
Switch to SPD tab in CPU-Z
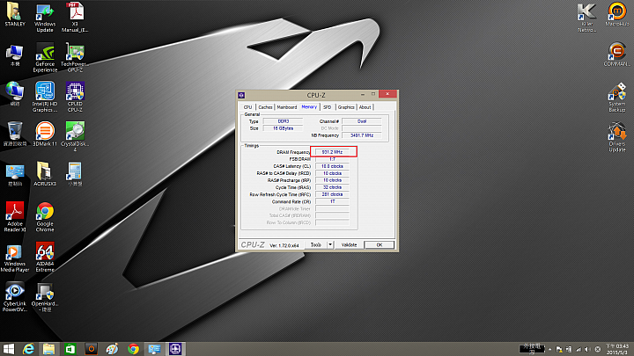(327, 107)
